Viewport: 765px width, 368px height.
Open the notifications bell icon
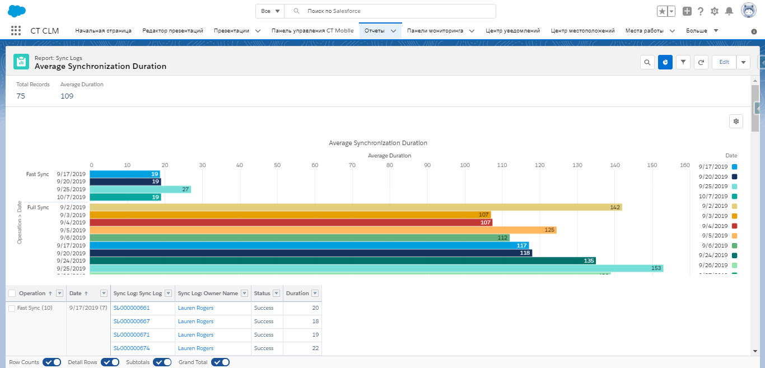pos(729,11)
